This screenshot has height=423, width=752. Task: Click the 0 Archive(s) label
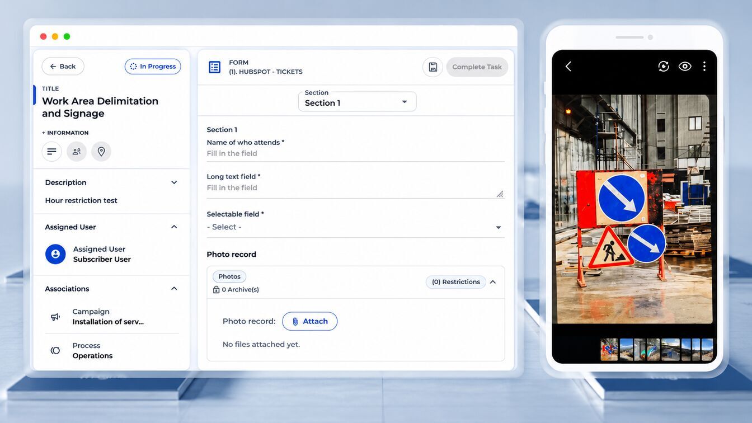click(241, 290)
